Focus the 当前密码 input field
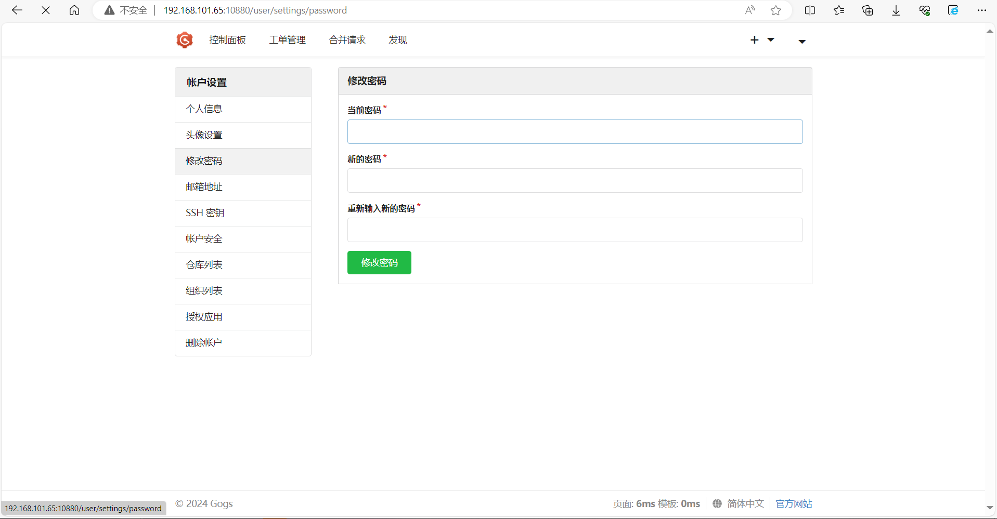The width and height of the screenshot is (997, 519). [575, 132]
